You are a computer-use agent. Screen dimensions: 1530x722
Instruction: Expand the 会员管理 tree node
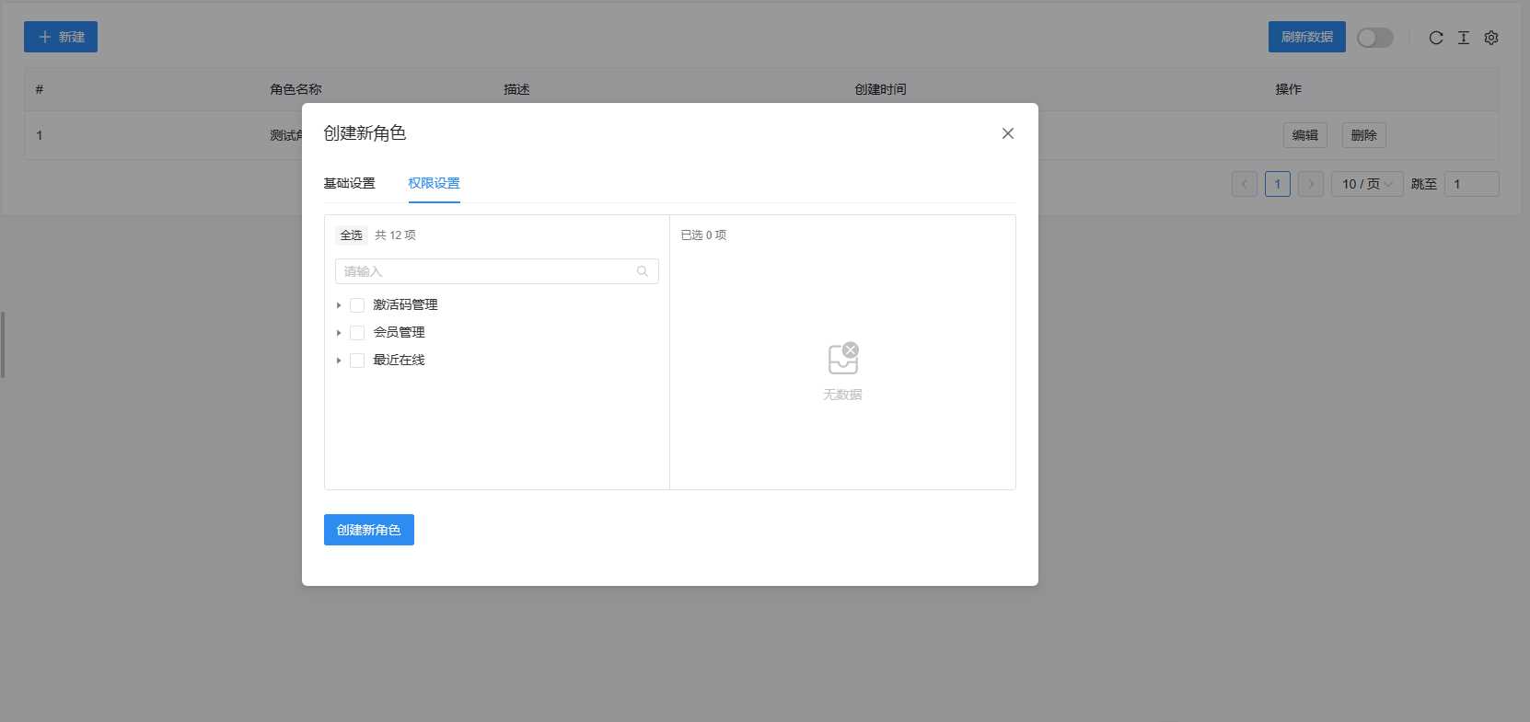[339, 333]
